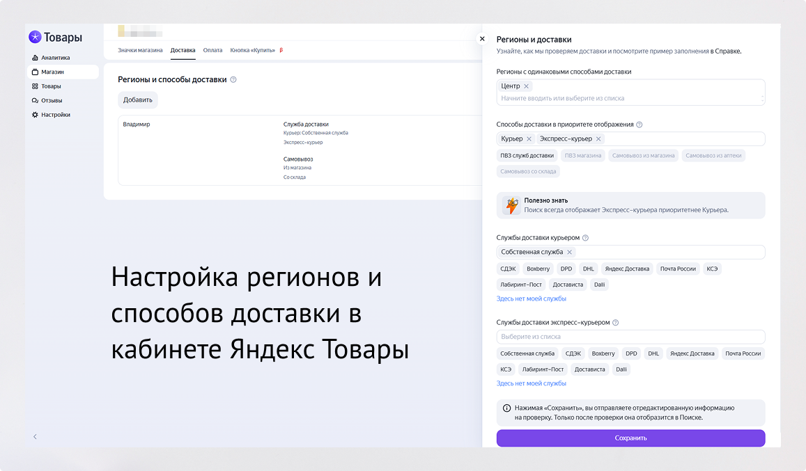This screenshot has height=471, width=806.
Task: Open Товары section via grid icon
Action: 35,86
